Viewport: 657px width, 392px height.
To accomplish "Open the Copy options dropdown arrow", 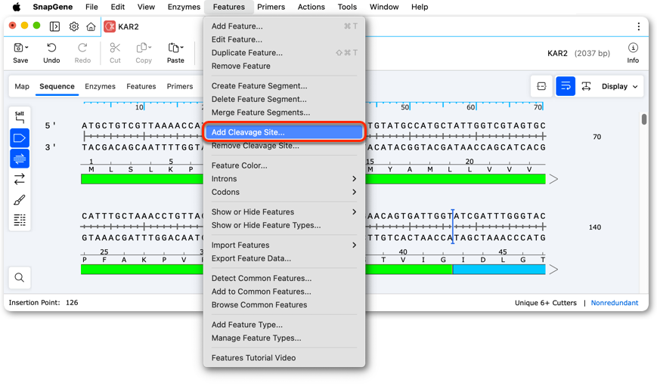I will 150,48.
